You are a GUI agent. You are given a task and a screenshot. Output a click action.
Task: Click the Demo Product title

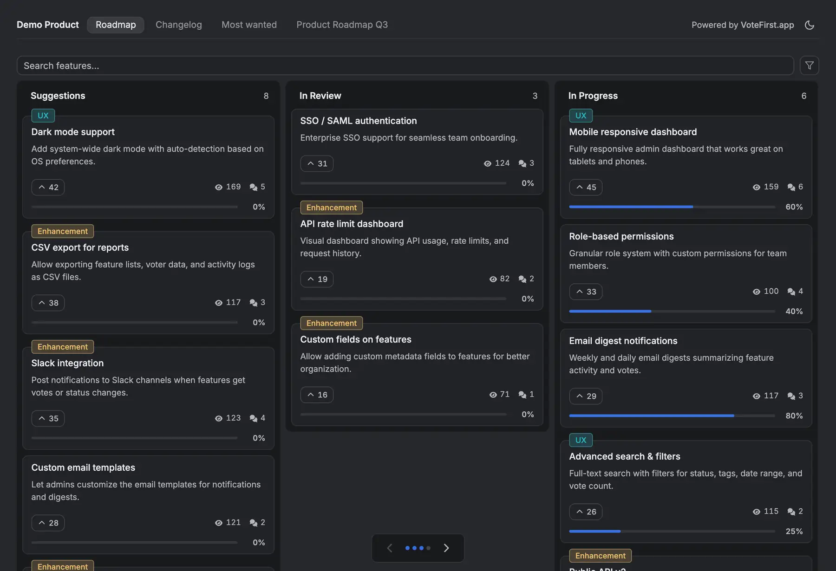48,25
